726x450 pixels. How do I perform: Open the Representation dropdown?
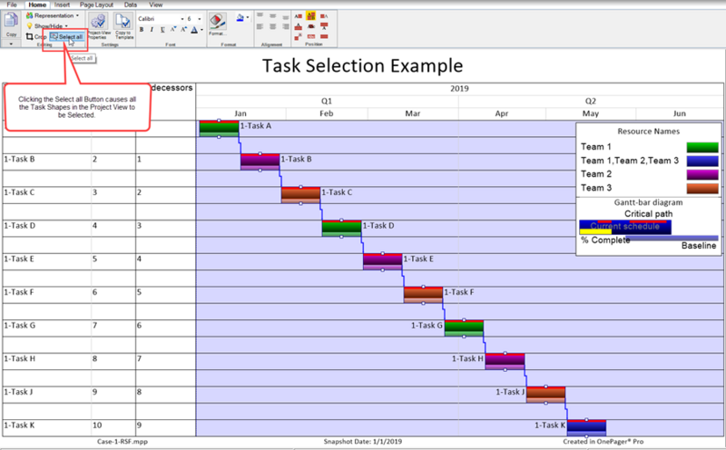(x=53, y=15)
